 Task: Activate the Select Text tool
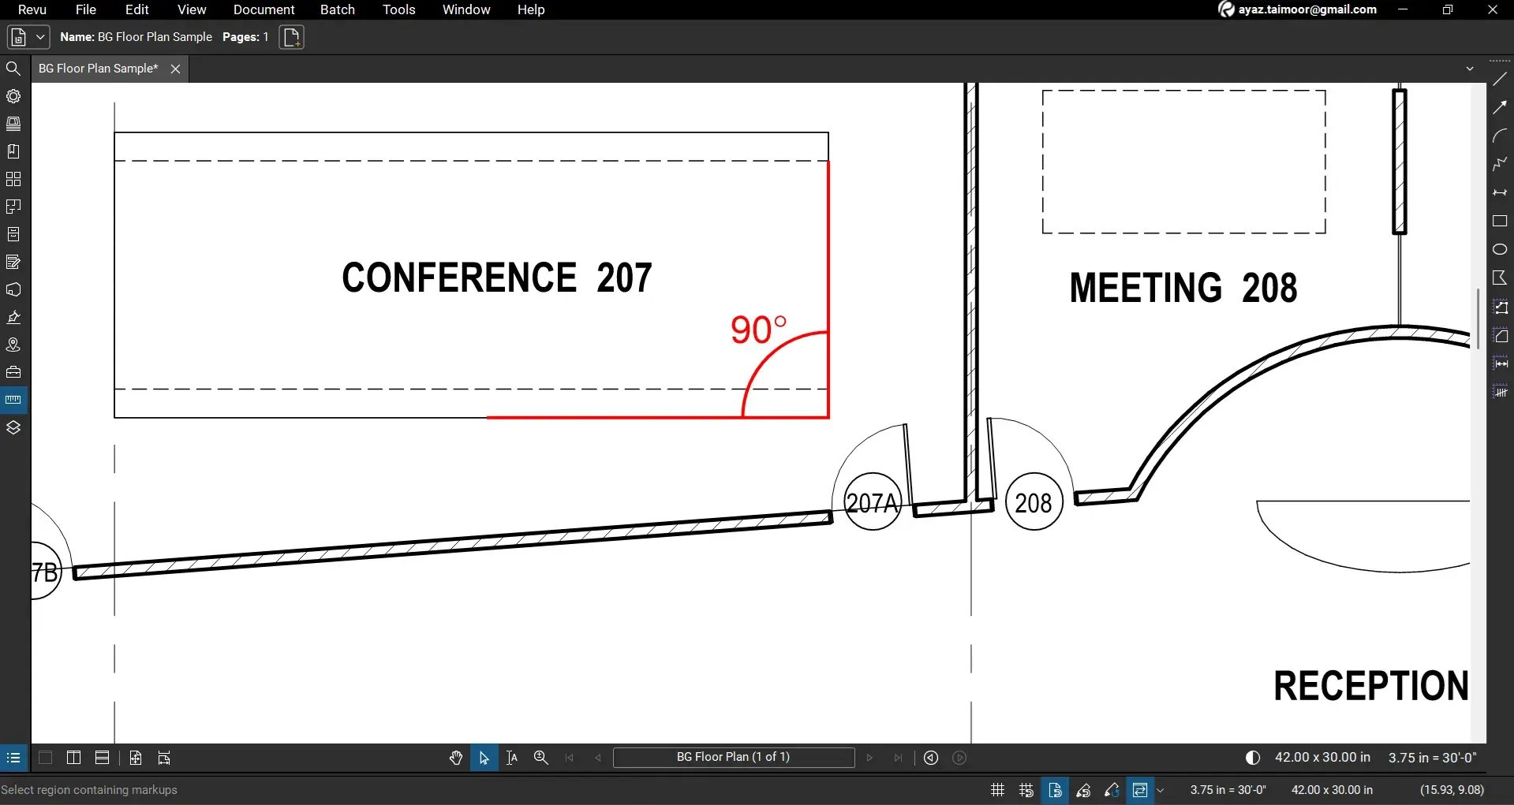(512, 758)
